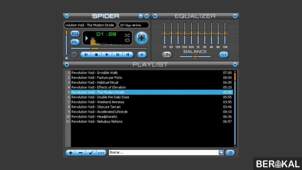This screenshot has width=302, height=170.
Task: Toggle the equalizer ON button
Action: click(x=167, y=54)
